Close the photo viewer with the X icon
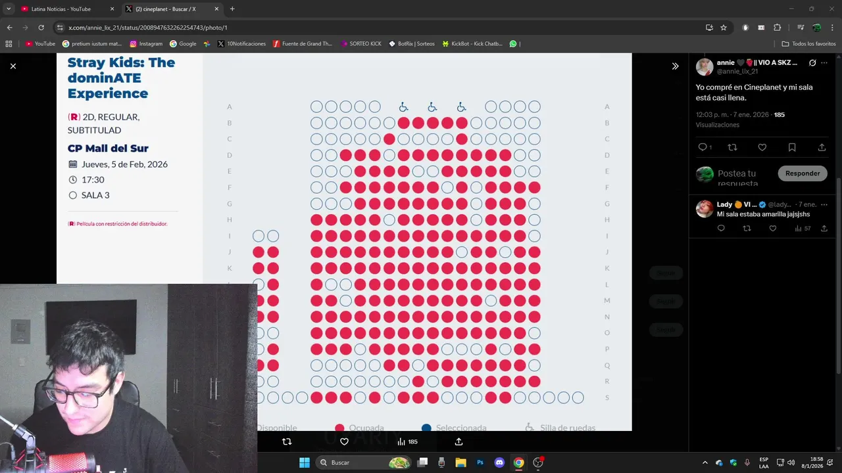 [x=12, y=66]
